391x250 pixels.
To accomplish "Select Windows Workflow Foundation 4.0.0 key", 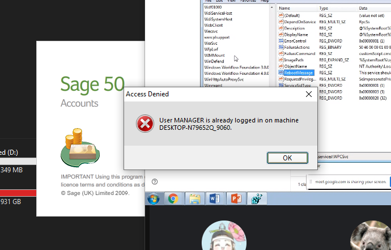I will (236, 73).
